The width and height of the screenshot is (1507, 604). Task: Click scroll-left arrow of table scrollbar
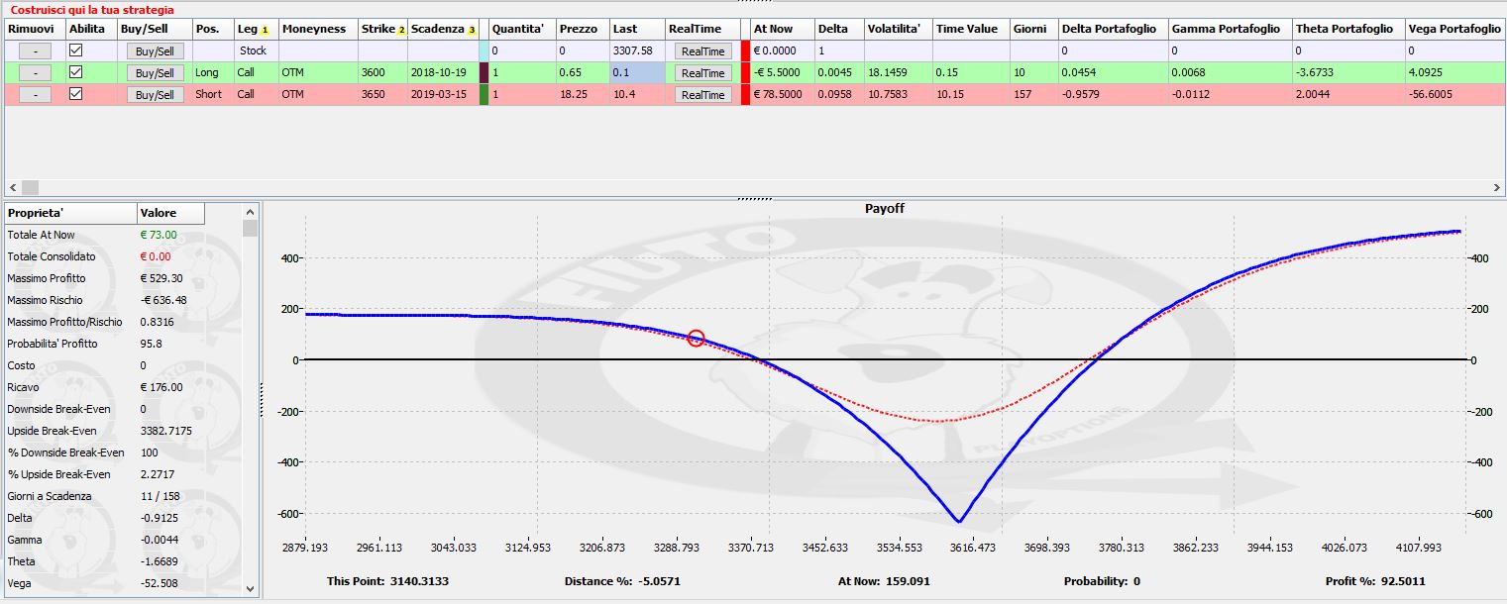12,187
